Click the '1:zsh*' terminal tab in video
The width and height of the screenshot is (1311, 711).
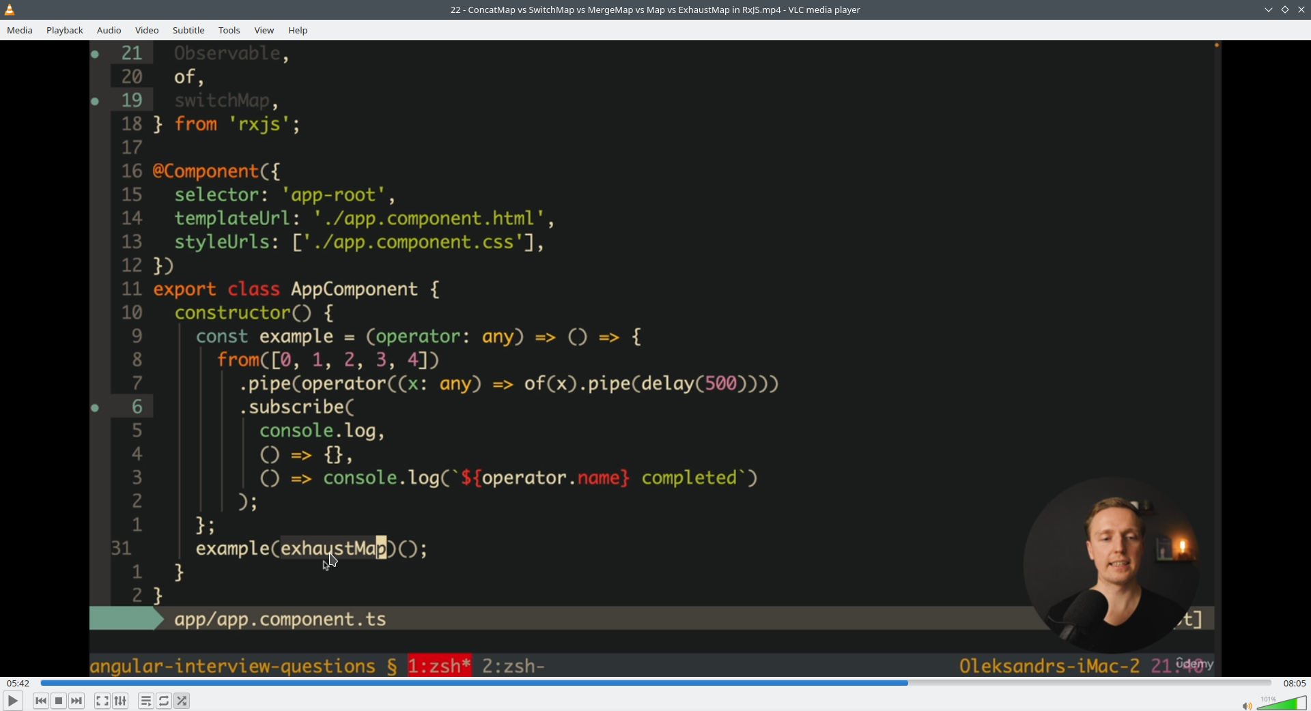click(440, 665)
